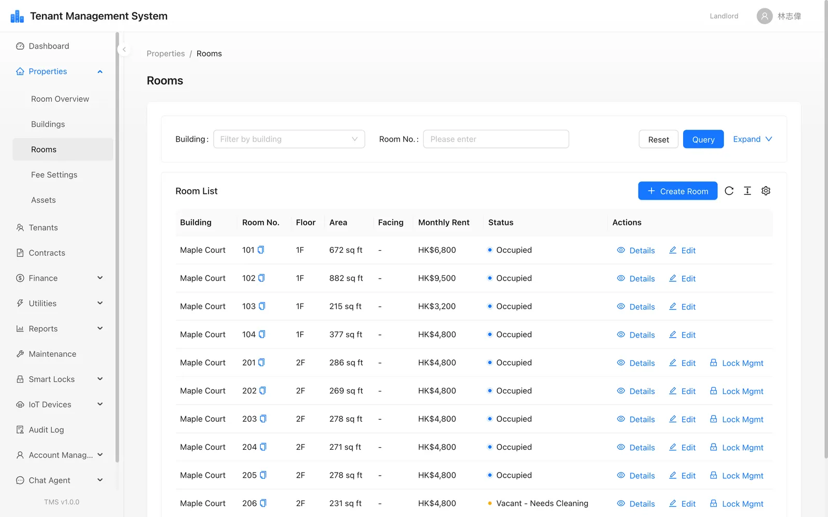Edit room 206
This screenshot has width=828, height=517.
(682, 504)
